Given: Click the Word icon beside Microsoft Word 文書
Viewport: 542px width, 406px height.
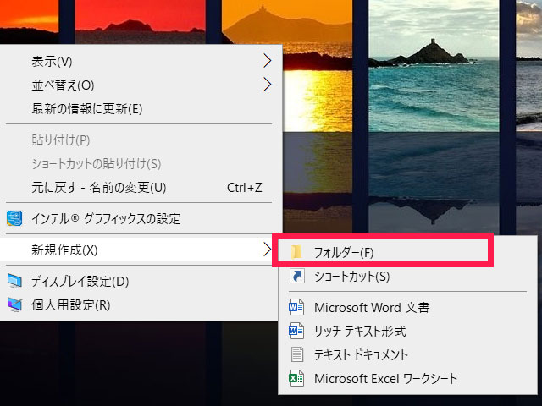Looking at the screenshot, I should tap(296, 307).
